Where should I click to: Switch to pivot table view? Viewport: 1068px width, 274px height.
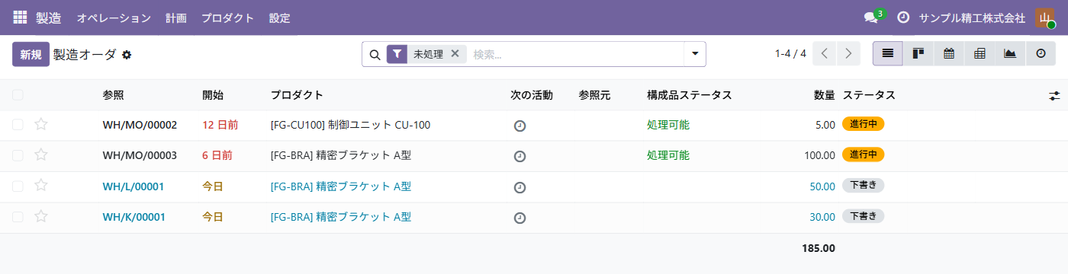(x=980, y=53)
